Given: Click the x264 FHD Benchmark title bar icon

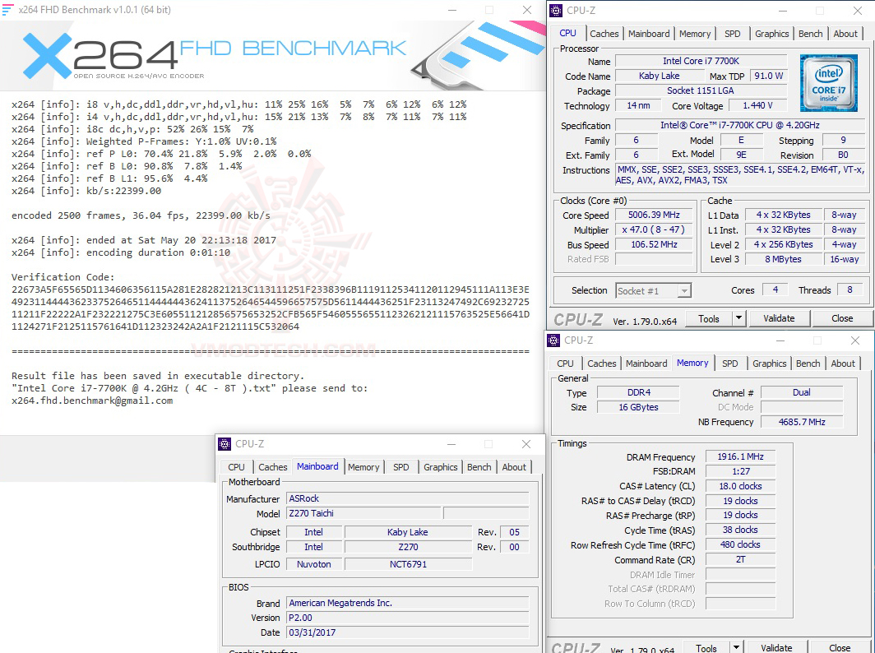Looking at the screenshot, I should [x=9, y=9].
